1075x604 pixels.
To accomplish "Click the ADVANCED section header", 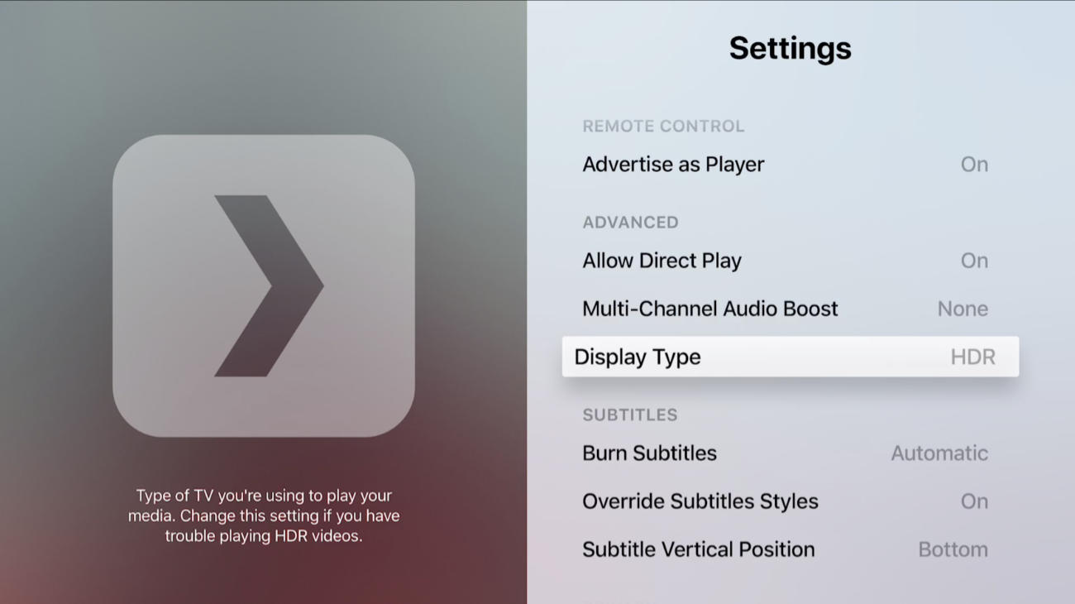I will pos(630,223).
